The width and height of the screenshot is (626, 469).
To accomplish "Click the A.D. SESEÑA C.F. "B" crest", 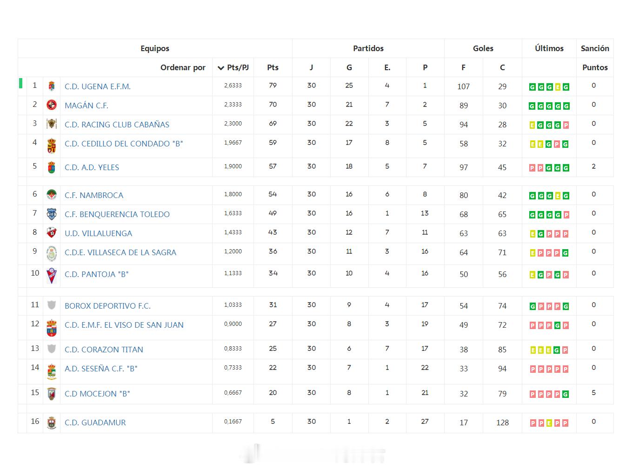I will click(52, 371).
